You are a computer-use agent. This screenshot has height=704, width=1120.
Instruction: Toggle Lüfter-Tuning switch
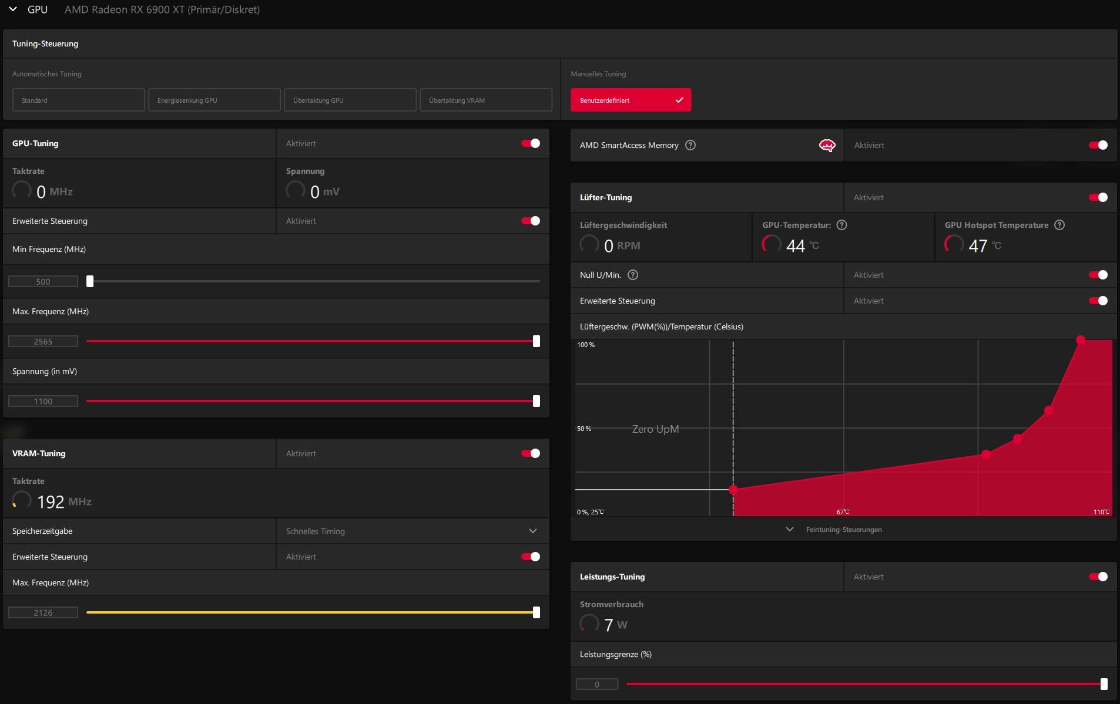point(1098,197)
